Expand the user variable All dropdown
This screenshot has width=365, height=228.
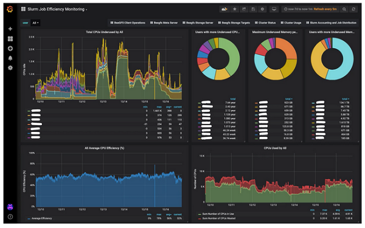click(x=35, y=23)
